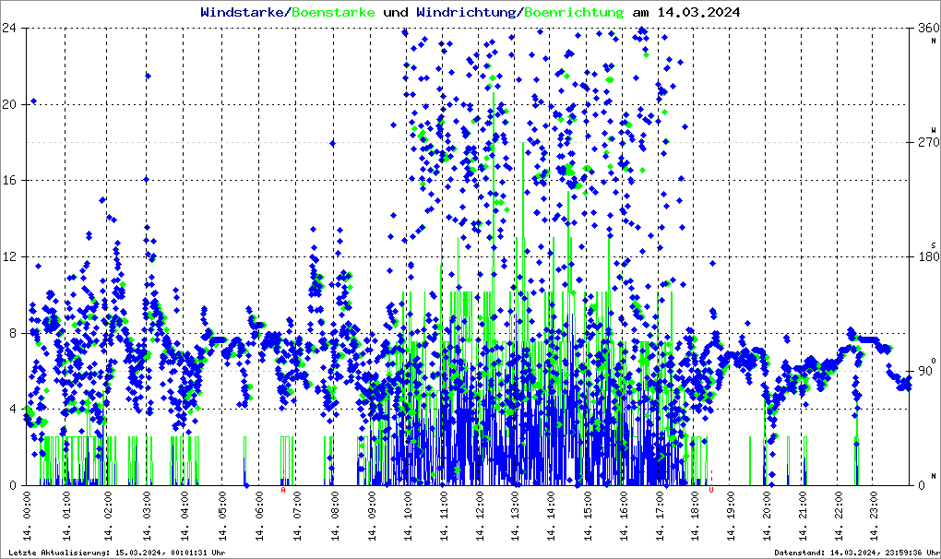Click the '14. 10:00' time axis label
This screenshot has width=941, height=559.
[408, 516]
